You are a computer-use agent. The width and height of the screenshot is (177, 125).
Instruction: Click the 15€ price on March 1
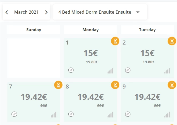(91, 53)
